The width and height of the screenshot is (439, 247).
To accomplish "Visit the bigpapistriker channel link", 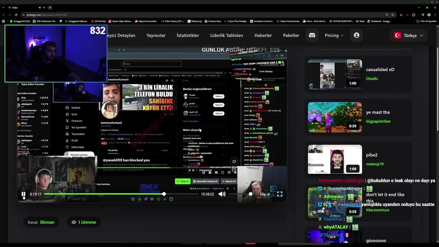I will [378, 121].
